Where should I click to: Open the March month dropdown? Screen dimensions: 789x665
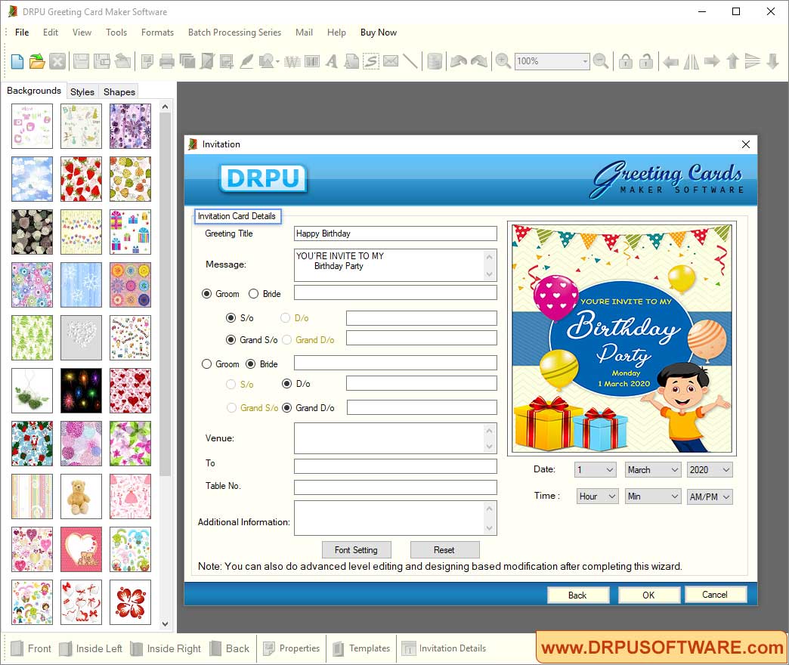653,470
